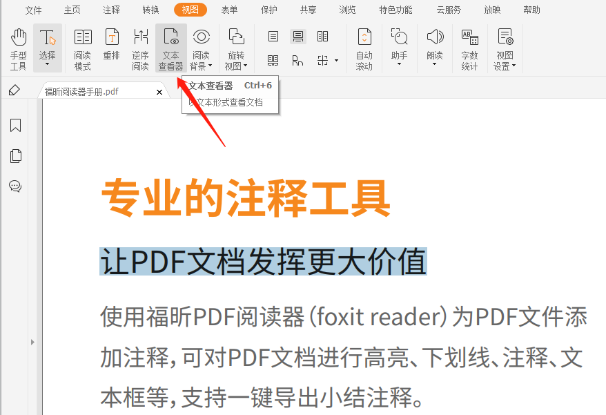Open the bookmarks side panel

15,125
